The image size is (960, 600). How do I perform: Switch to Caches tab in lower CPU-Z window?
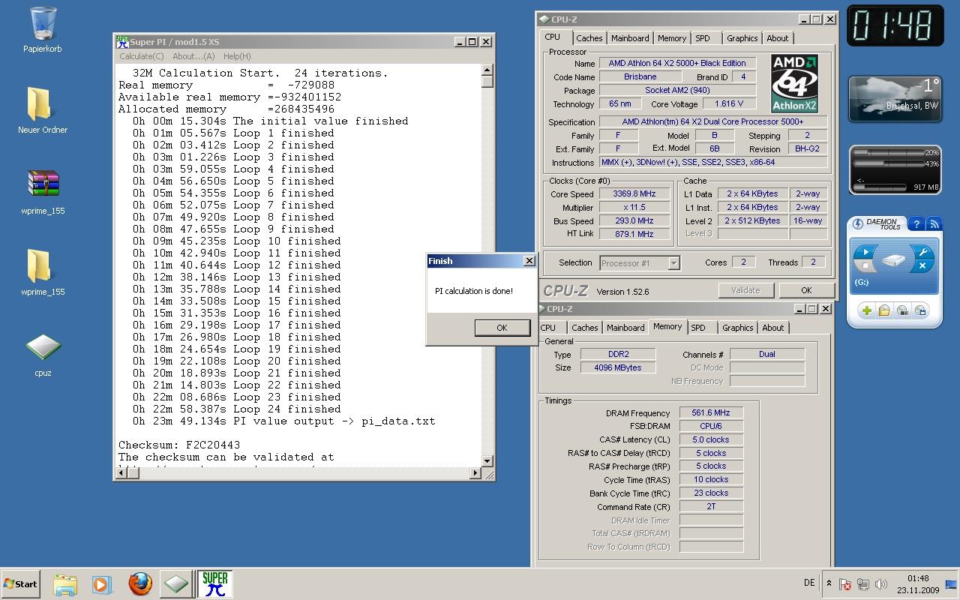pyautogui.click(x=584, y=328)
